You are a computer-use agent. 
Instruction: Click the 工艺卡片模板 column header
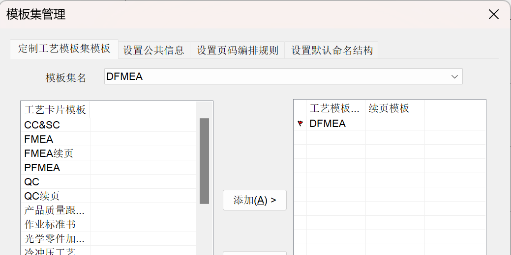56,110
